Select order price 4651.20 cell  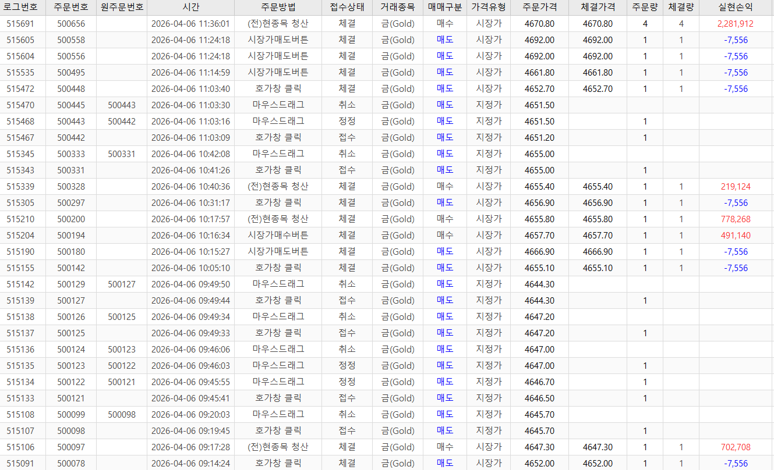[x=539, y=138]
